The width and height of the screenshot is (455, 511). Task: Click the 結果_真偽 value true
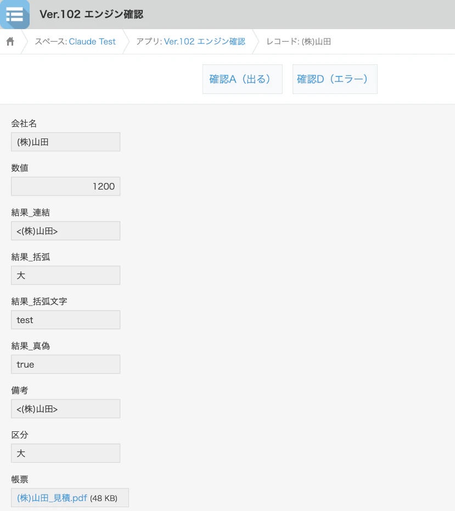pos(65,364)
